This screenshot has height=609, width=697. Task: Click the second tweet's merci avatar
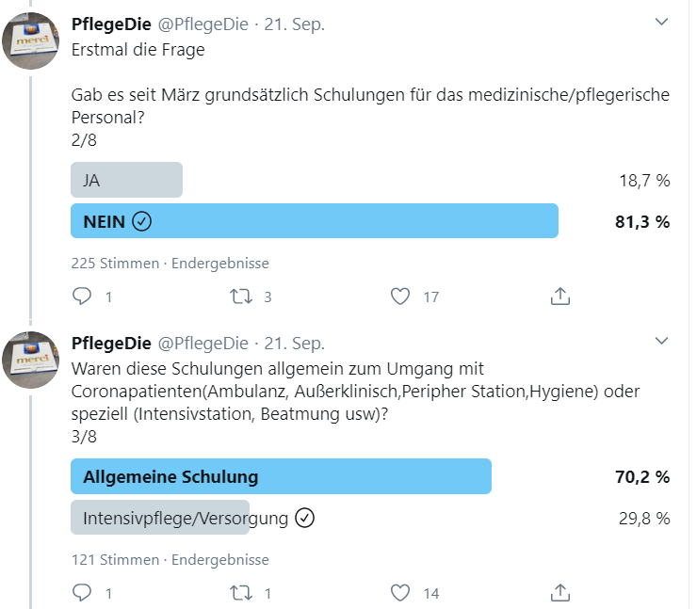tap(31, 360)
